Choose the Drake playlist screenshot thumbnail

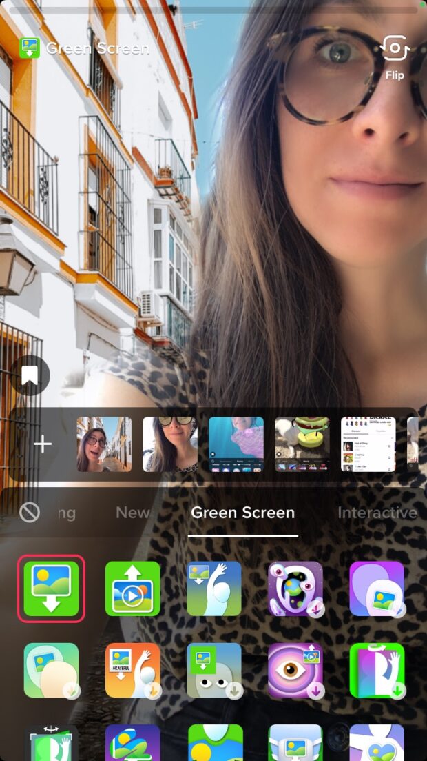[368, 444]
